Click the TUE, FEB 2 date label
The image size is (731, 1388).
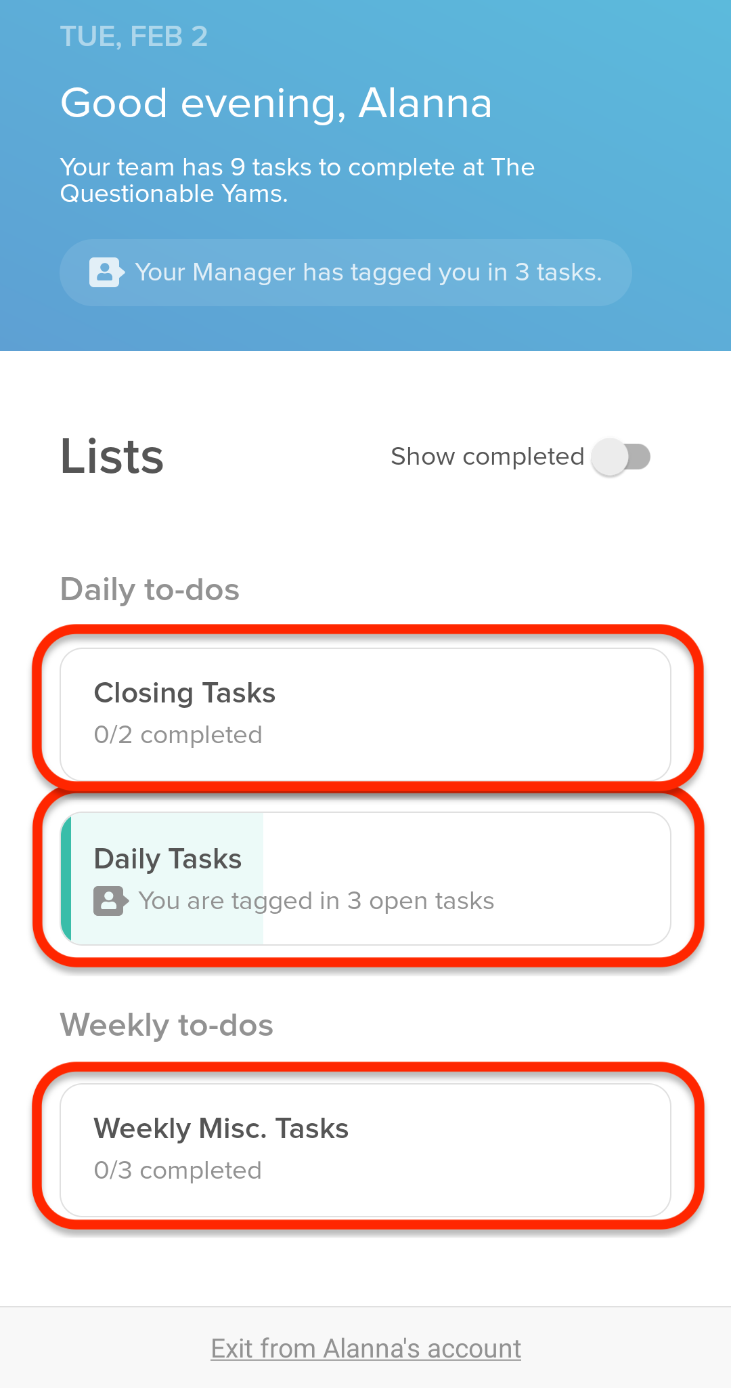click(134, 37)
